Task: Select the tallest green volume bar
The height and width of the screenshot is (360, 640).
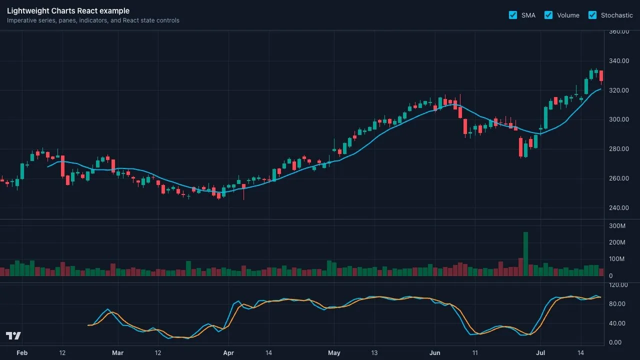Action: click(525, 254)
